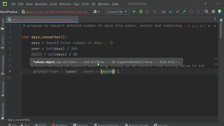Open Python Packages tool window
This screenshot has height=126, width=224.
point(106,125)
